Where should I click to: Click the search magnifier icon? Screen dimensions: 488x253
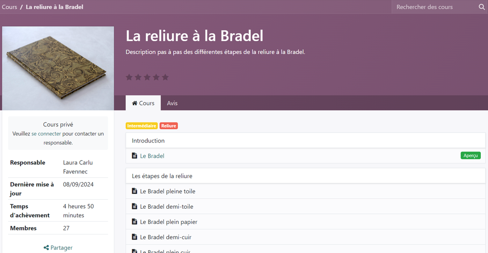[482, 7]
